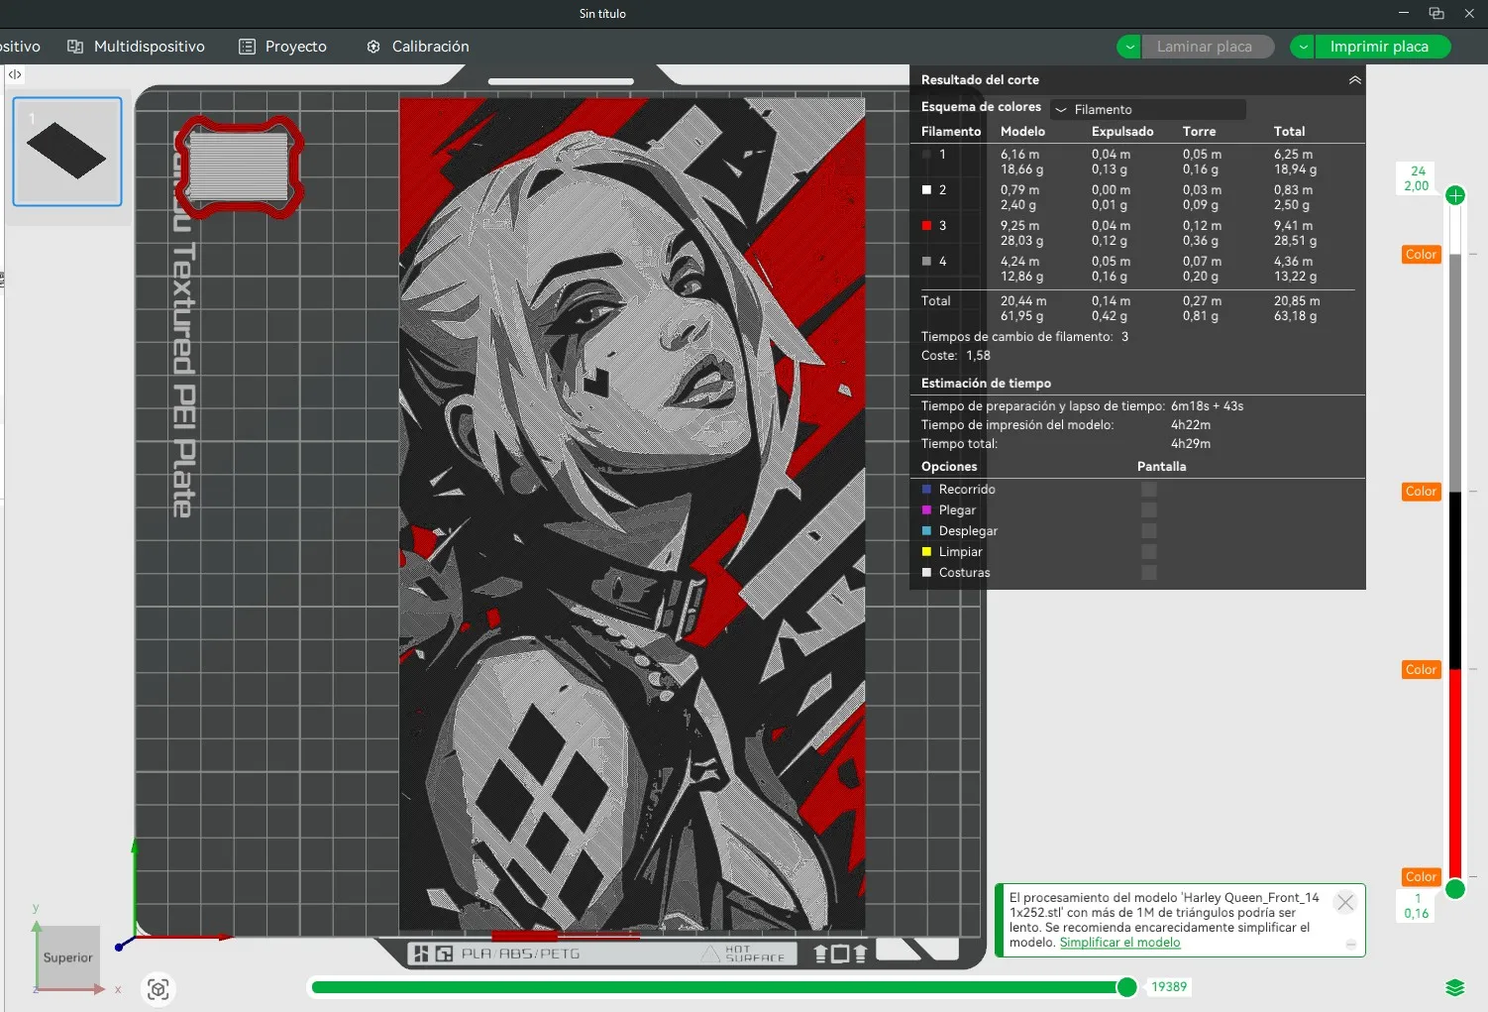The image size is (1488, 1012).
Task: Click the Total column header
Action: pos(1289,131)
